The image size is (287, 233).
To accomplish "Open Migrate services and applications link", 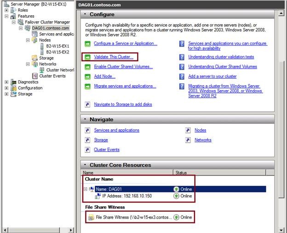I will click(125, 86).
